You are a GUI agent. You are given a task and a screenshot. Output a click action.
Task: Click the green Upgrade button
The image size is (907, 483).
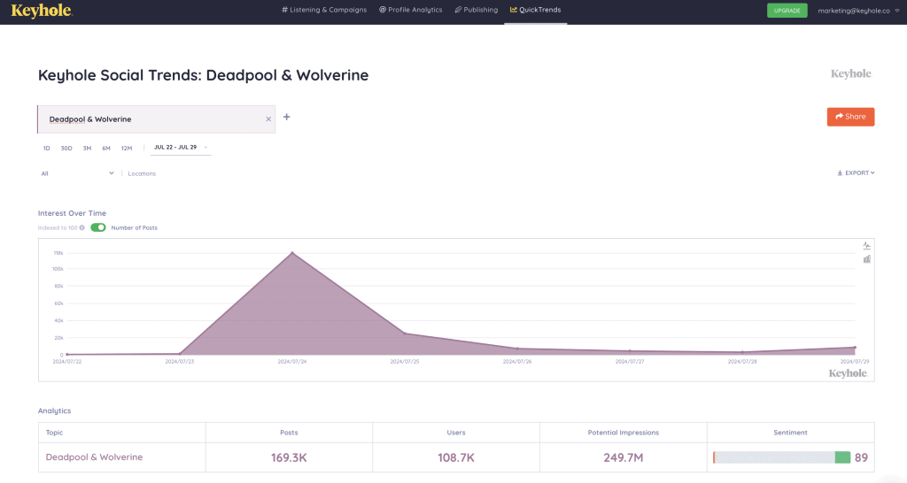(x=787, y=11)
